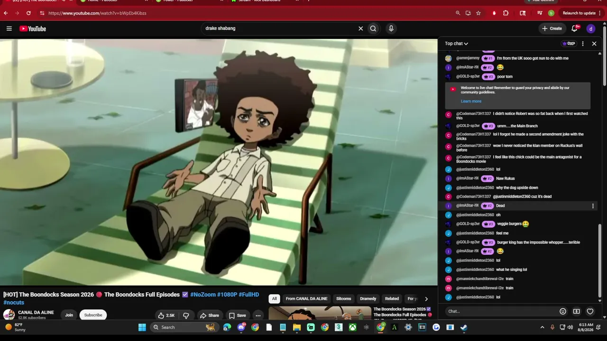
Task: Open the YouTube guide hamburger menu
Action: pyautogui.click(x=9, y=28)
